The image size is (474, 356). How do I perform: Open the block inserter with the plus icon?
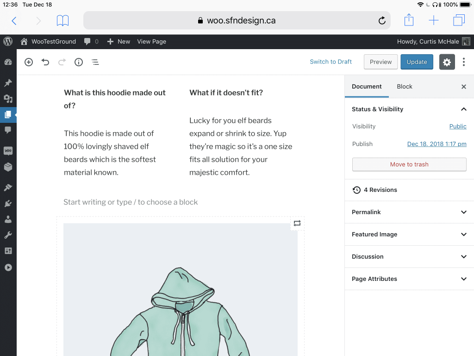coord(28,62)
